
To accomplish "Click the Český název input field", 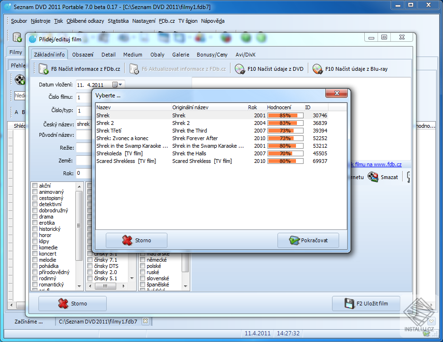I will tap(83, 124).
